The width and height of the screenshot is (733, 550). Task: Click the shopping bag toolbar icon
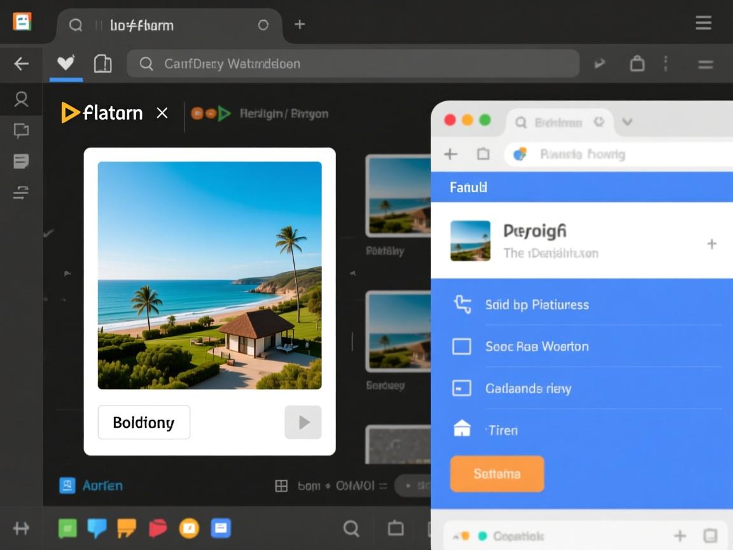[x=637, y=64]
